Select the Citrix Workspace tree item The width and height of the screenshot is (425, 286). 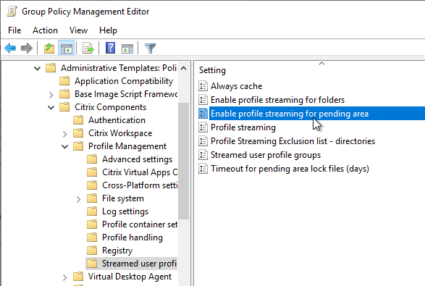[120, 133]
